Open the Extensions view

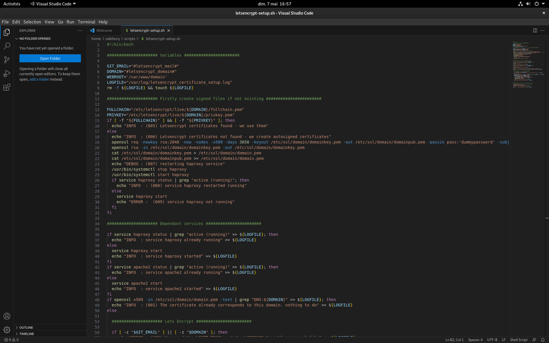(x=7, y=87)
